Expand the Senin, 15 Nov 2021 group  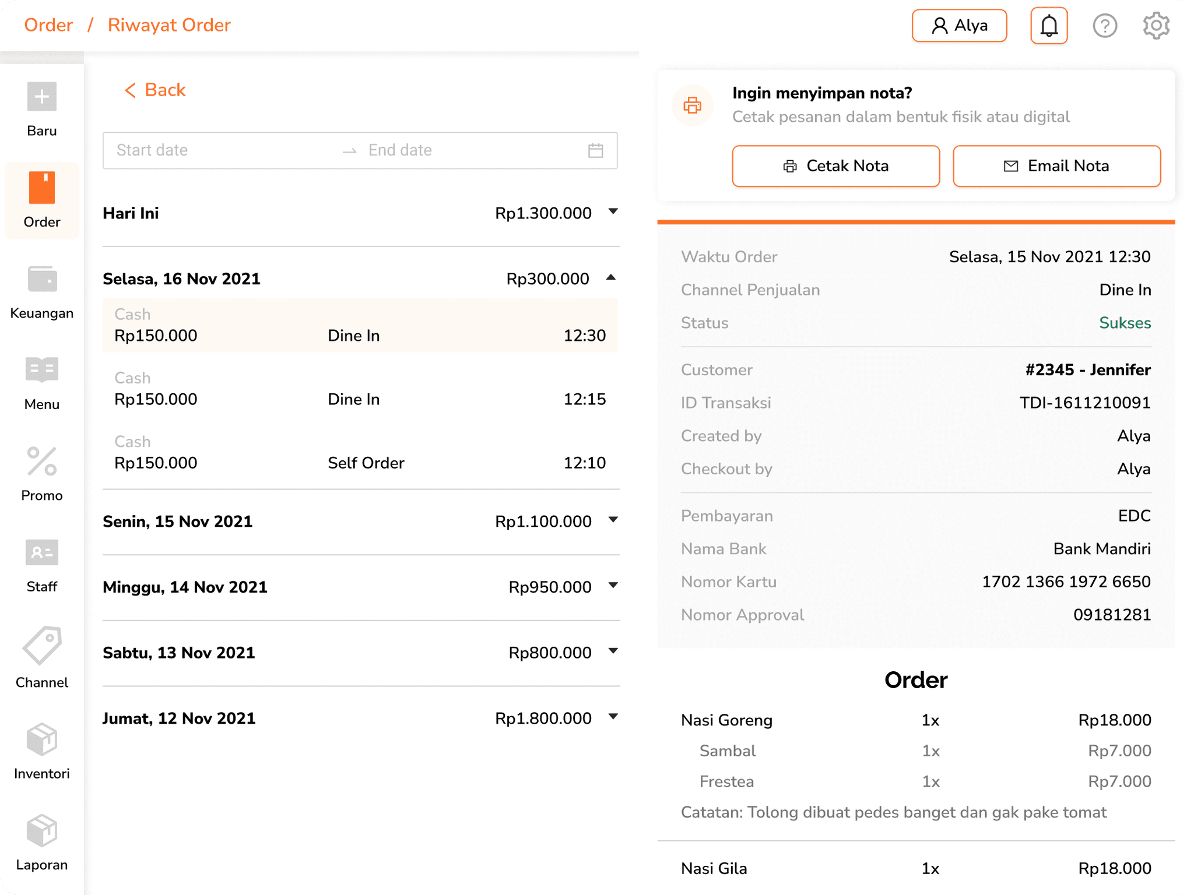point(613,520)
